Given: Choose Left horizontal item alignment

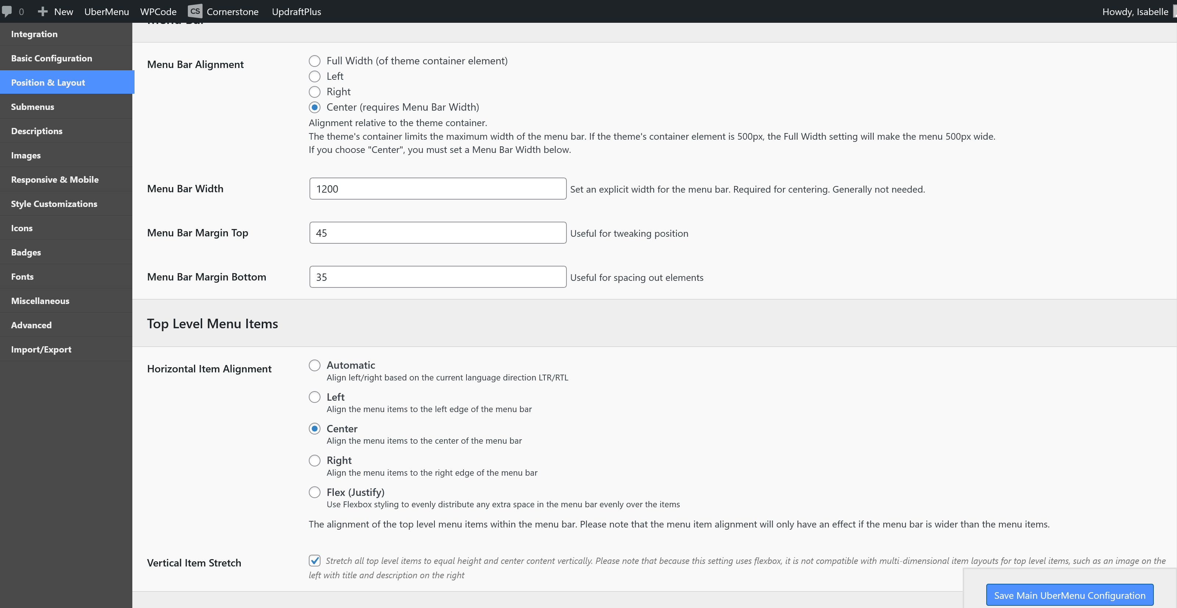Looking at the screenshot, I should 314,397.
